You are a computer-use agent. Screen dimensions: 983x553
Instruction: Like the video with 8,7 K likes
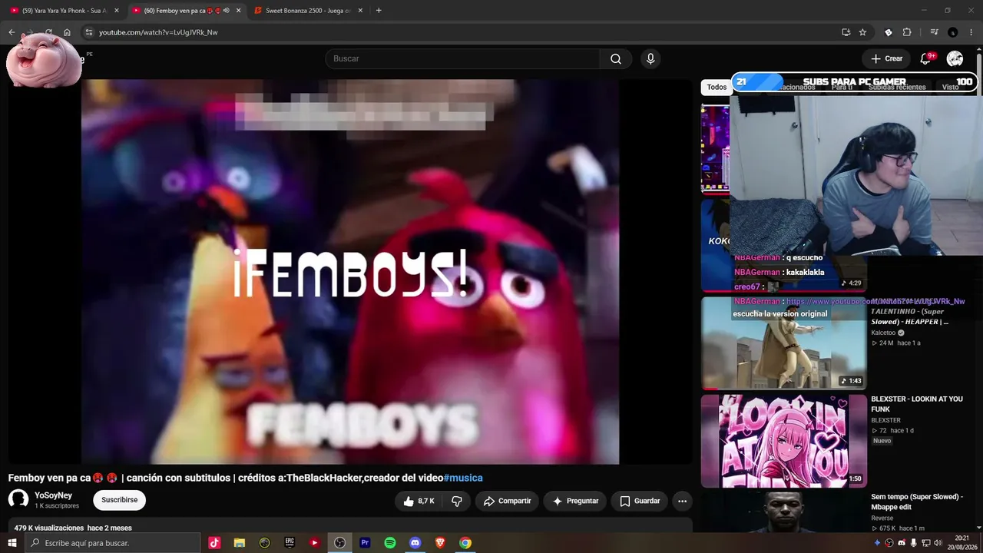coord(418,501)
